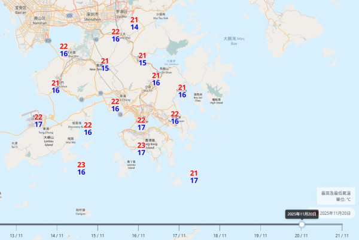Click the temperature legend box with 單位 °C

click(336, 196)
